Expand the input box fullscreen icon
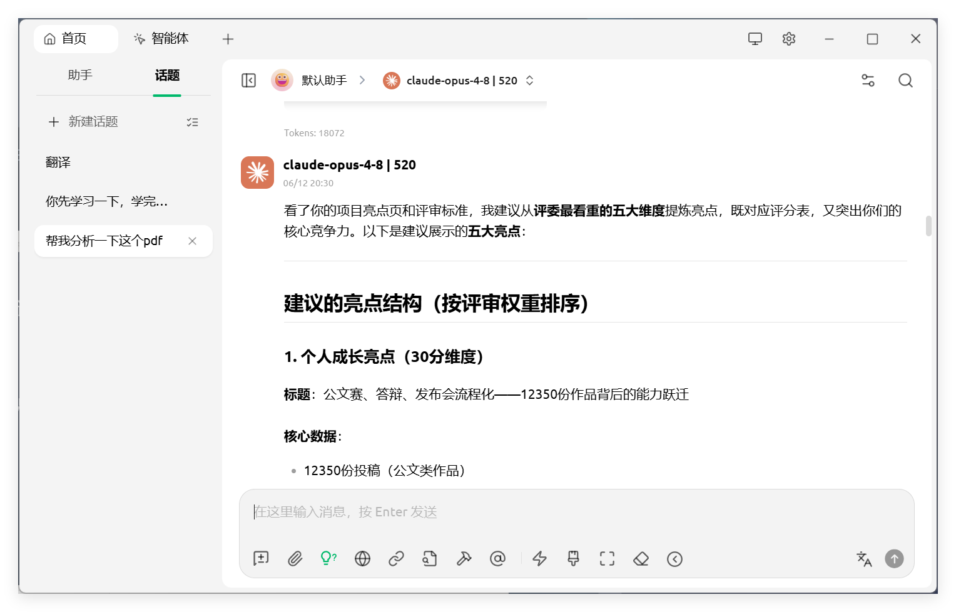 (x=607, y=559)
